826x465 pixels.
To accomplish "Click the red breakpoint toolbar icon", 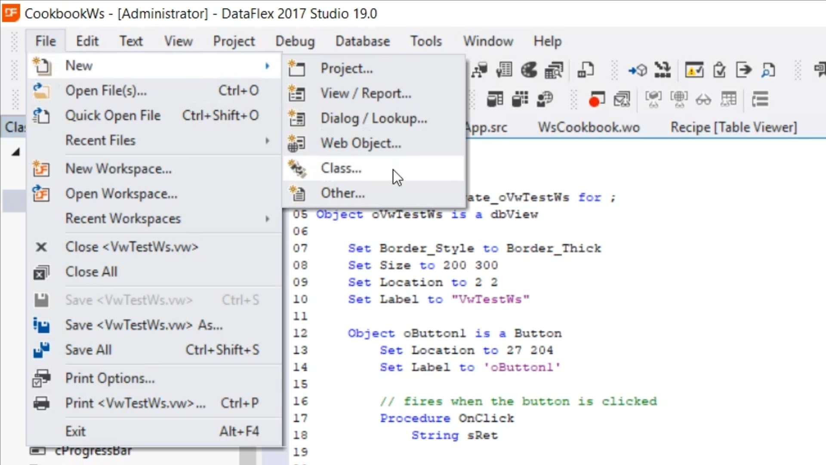I will click(596, 100).
